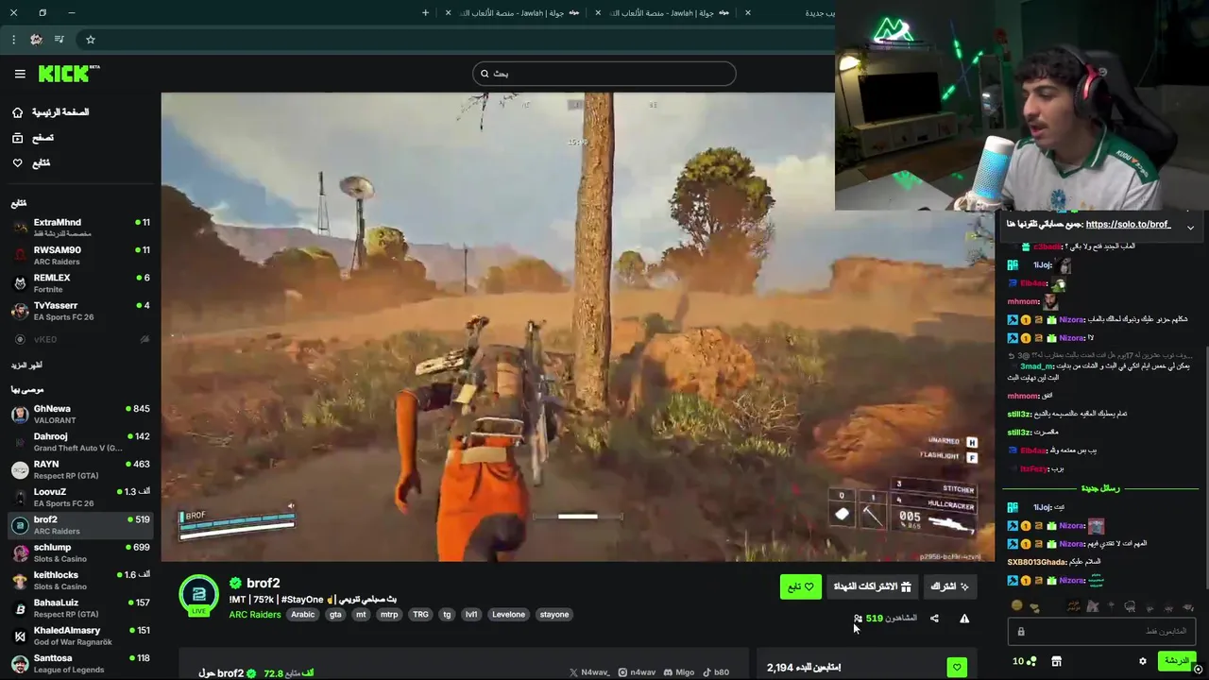Viewport: 1209px width, 680px height.
Task: Select the Arabic tag
Action: [x=303, y=615]
